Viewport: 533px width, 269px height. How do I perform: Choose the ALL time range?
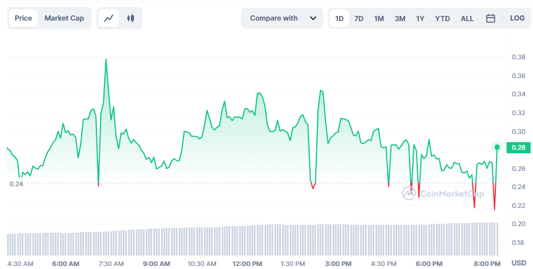click(467, 18)
